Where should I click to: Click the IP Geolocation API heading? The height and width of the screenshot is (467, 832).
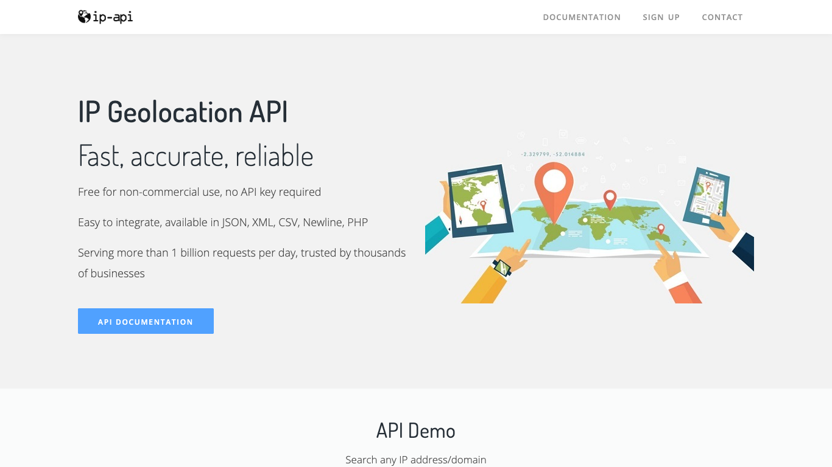pos(183,112)
